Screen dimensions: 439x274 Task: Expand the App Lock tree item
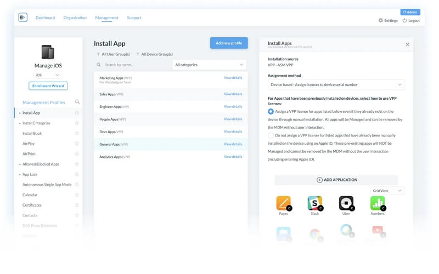tap(20, 174)
